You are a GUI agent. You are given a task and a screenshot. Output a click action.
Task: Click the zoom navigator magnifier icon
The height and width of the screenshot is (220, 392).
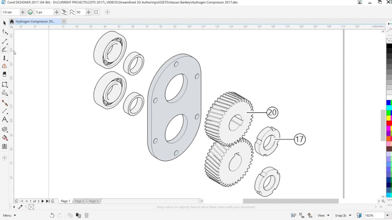[383, 201]
